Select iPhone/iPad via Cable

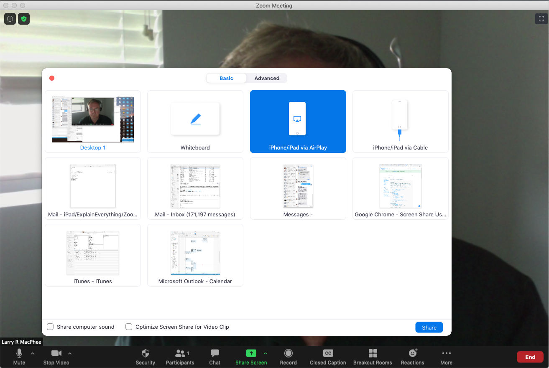click(401, 122)
